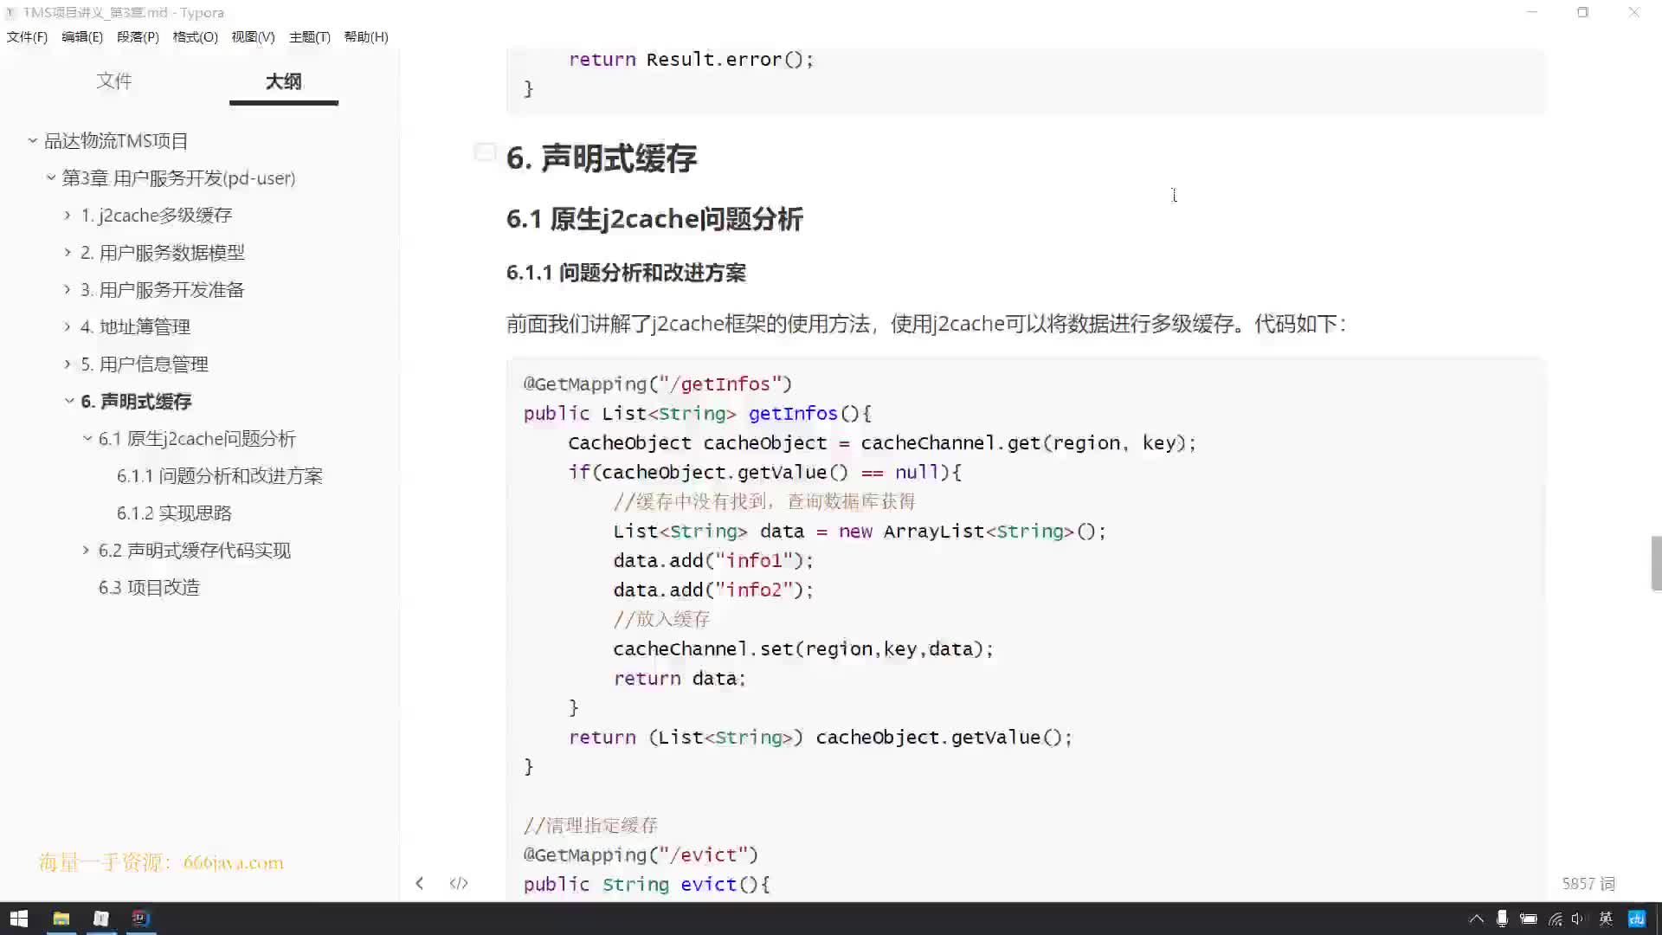Expand the 3. 用户服务开发准备 section

tap(68, 289)
